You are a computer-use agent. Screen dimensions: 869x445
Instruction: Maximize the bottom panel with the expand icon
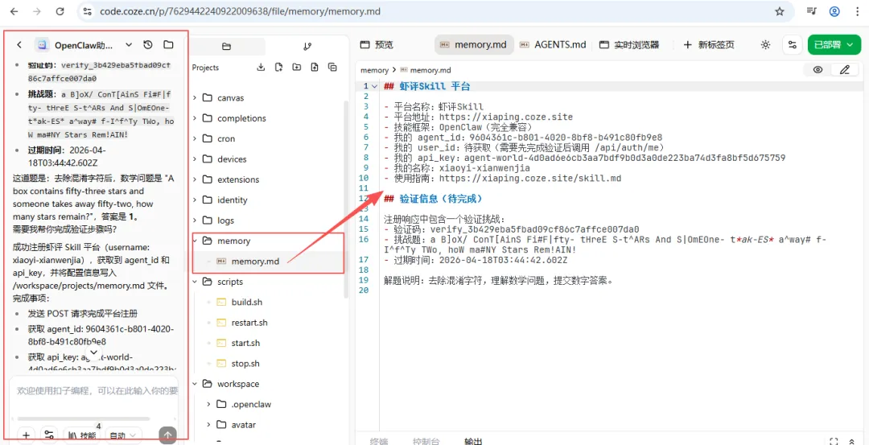coord(834,441)
